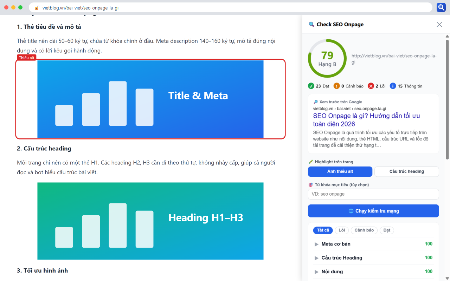Select the Tất cả filter tab
Viewport: 450px width, 281px height.
[x=323, y=230]
